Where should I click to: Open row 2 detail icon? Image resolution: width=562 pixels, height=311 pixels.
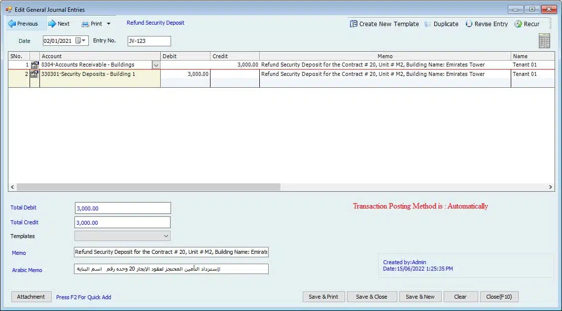(x=35, y=74)
